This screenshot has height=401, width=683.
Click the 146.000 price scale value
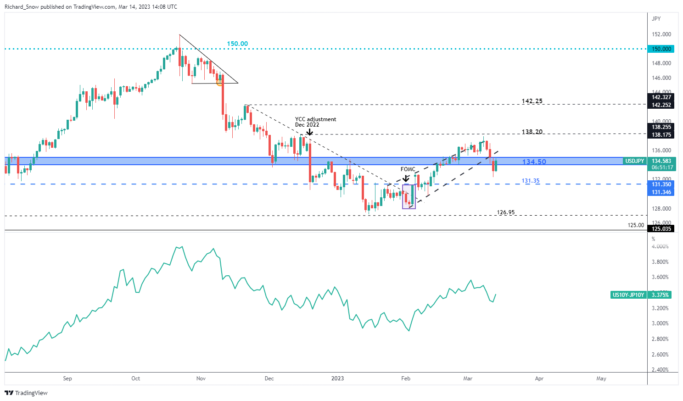coord(661,78)
